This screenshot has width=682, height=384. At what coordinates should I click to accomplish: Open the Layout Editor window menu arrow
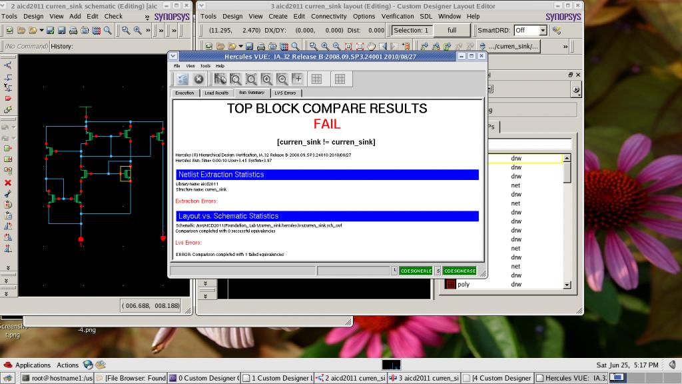[x=202, y=5]
